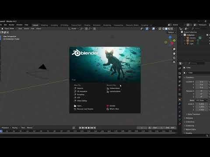This screenshot has height=157, width=210.
Task: Open the Render properties tab
Action: point(180,73)
